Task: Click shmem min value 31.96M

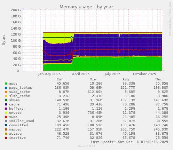Action: 96,100
